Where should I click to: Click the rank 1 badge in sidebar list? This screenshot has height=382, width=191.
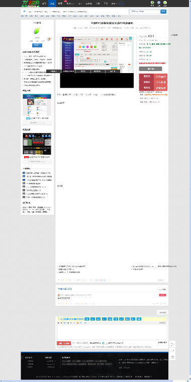(x=24, y=173)
